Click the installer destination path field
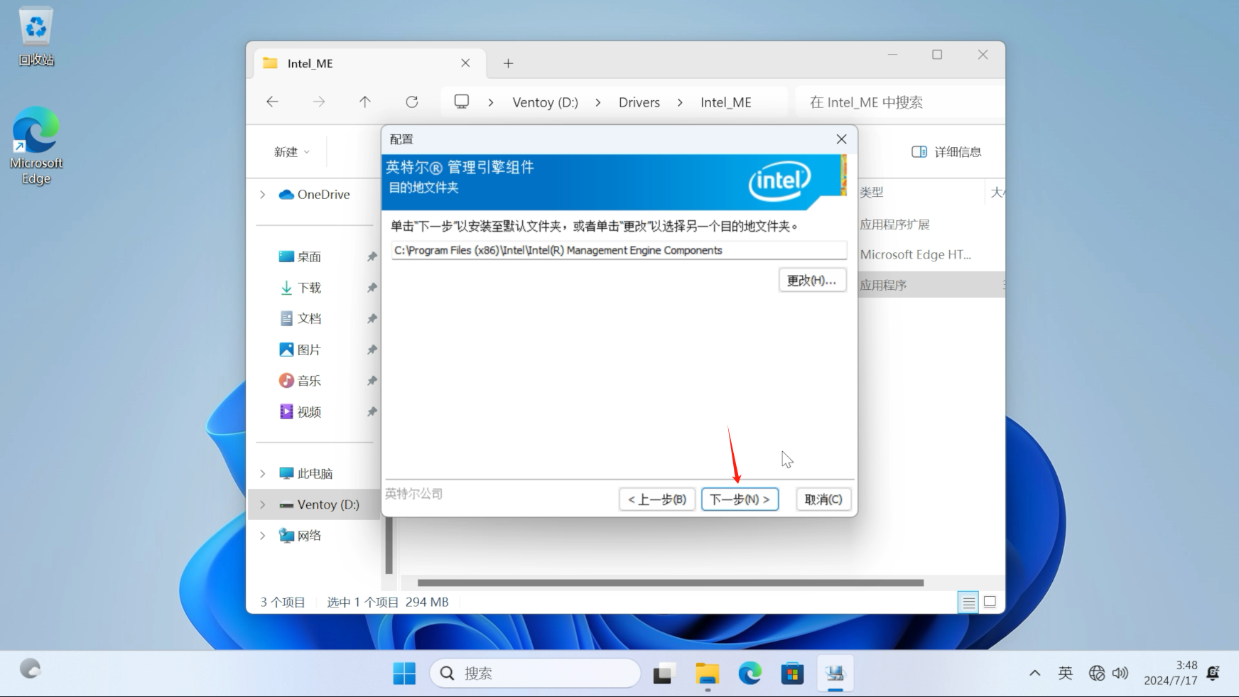 [619, 250]
